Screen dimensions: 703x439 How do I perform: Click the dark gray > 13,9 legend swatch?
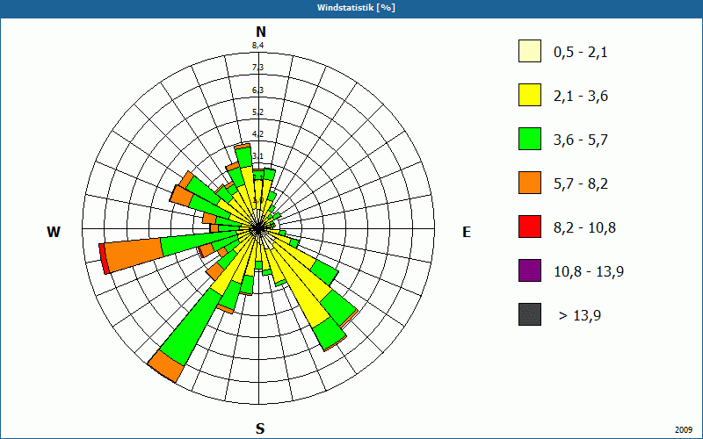coord(530,314)
